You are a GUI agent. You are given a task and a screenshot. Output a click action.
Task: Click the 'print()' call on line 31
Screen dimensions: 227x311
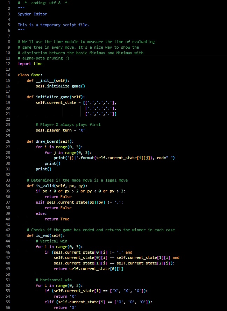tap(43, 169)
